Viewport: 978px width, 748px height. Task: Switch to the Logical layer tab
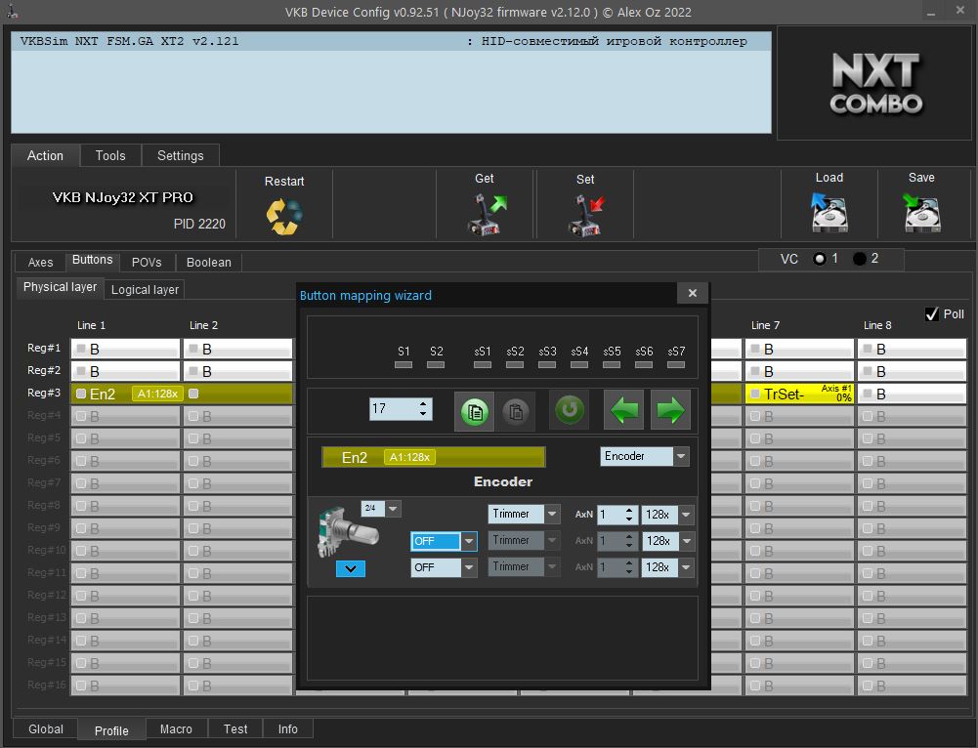click(x=145, y=290)
